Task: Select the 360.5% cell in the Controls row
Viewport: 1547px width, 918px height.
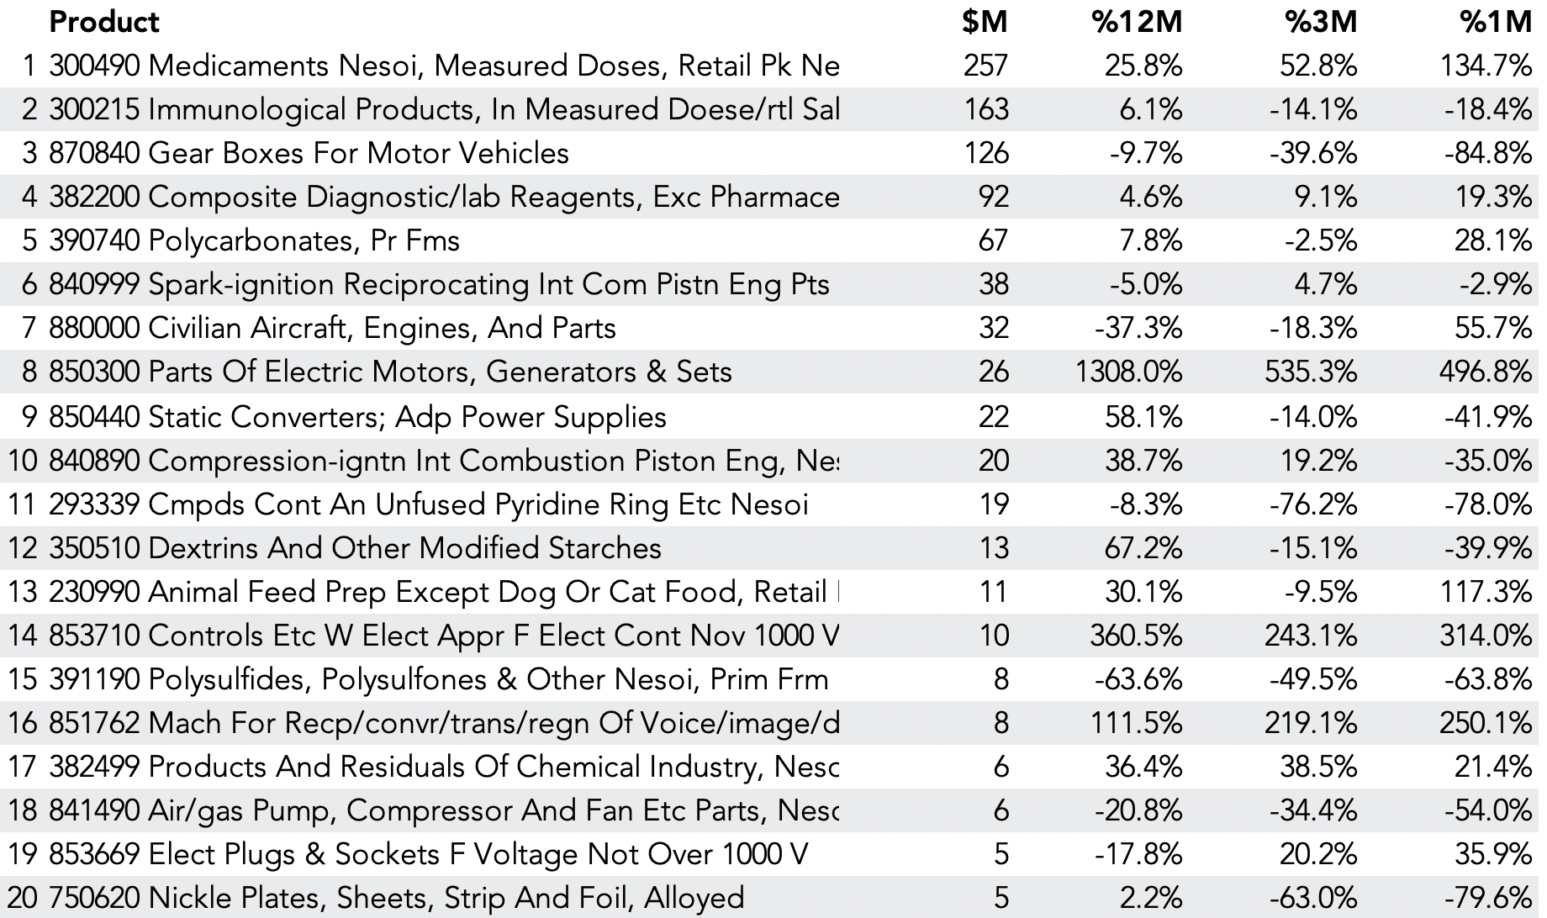Action: [x=1136, y=636]
